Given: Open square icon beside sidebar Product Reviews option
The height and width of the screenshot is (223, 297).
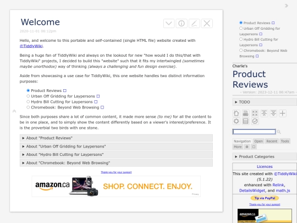Looking at the screenshot, I should (273, 23).
